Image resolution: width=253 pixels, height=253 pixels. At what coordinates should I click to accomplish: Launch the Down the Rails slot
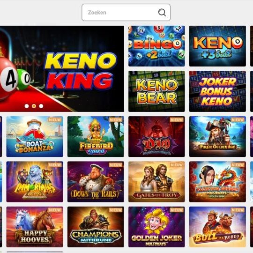point(96,182)
